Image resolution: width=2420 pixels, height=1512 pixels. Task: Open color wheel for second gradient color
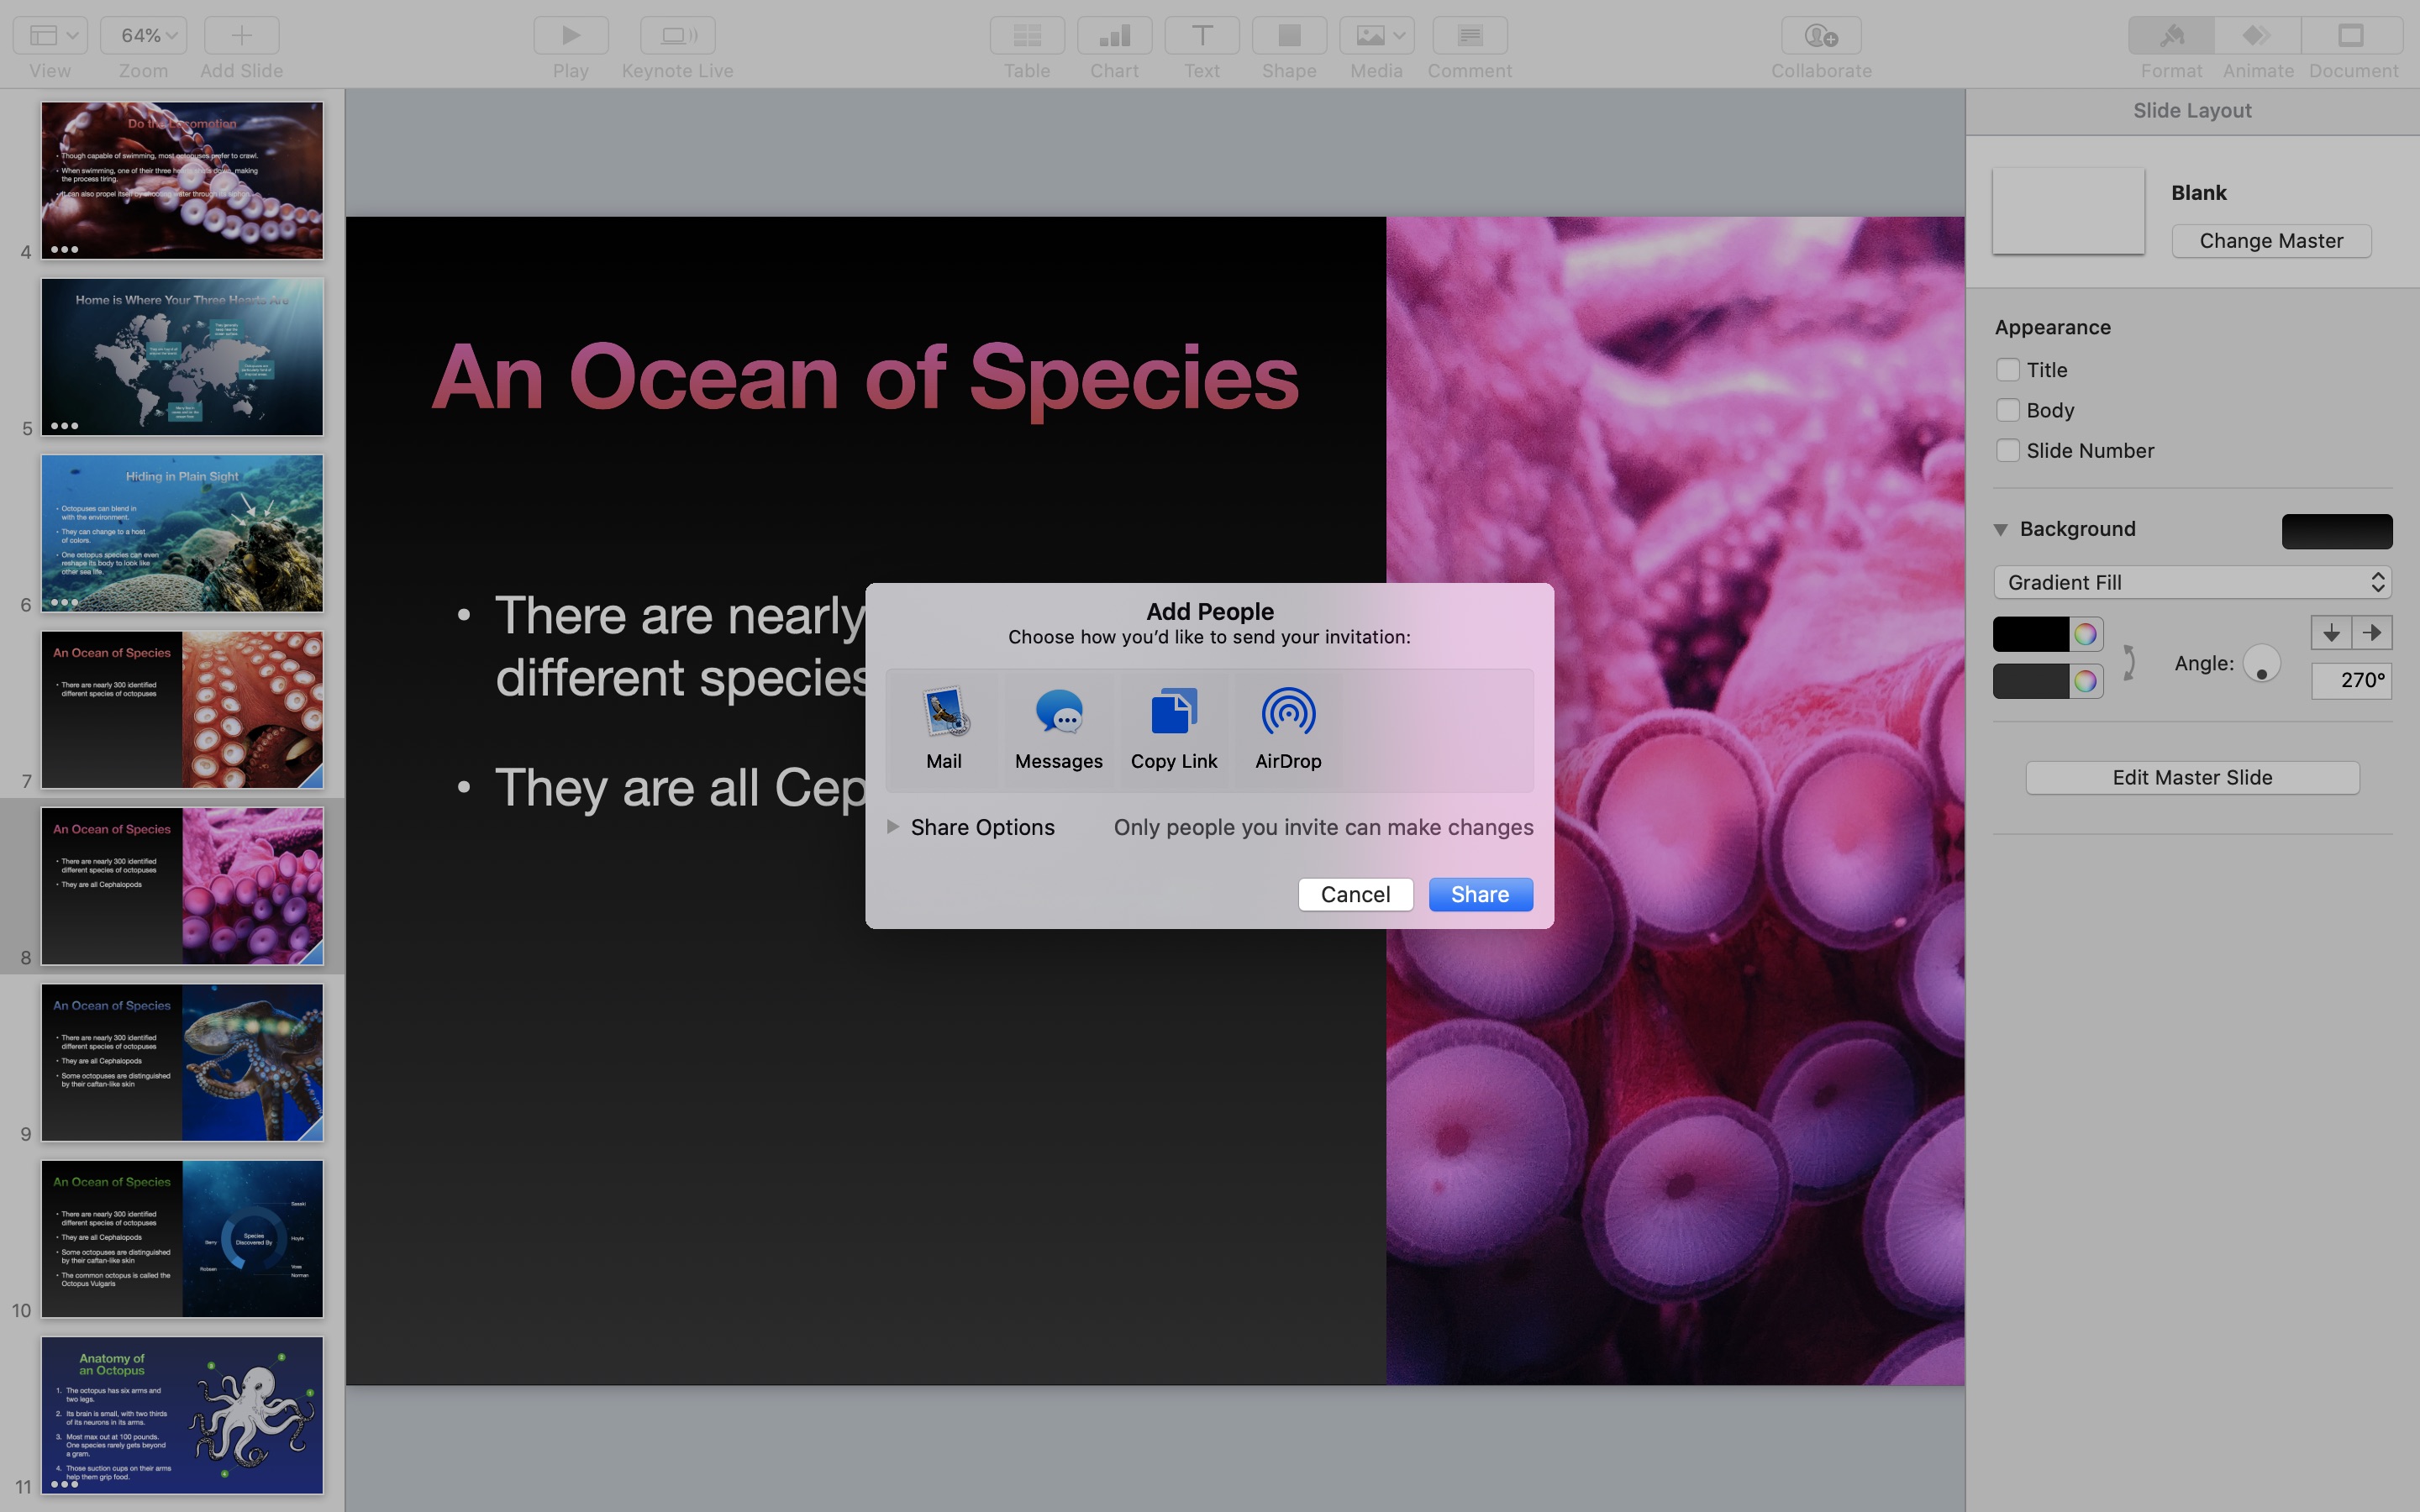(x=2085, y=681)
